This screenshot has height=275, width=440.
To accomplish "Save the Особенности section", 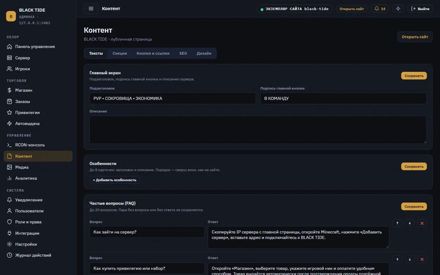I will pyautogui.click(x=414, y=167).
